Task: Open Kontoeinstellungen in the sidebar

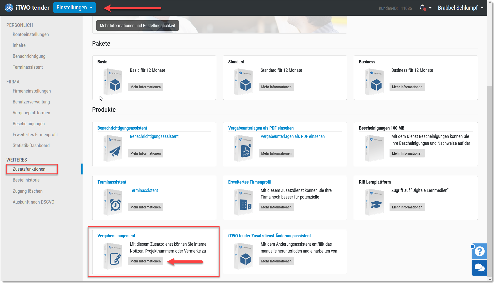Action: [31, 34]
